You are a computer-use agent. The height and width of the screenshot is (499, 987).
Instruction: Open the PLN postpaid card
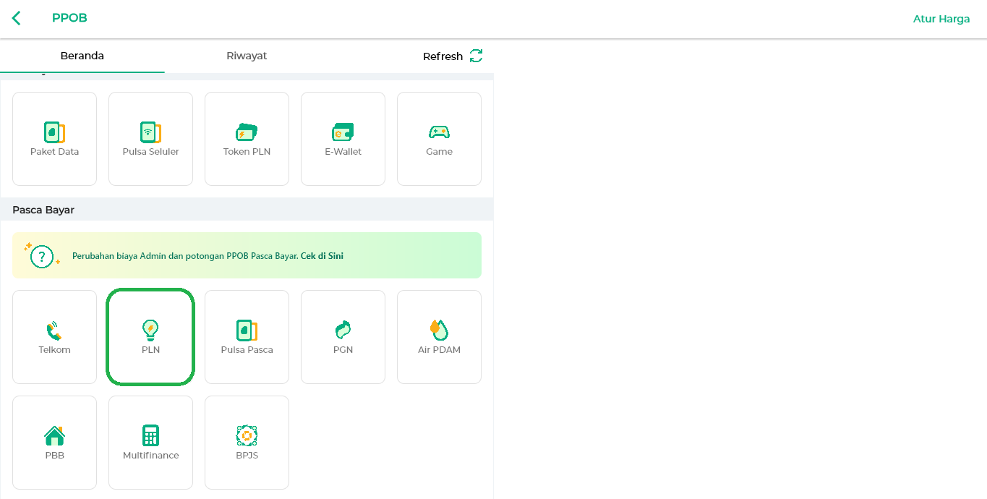pos(150,337)
